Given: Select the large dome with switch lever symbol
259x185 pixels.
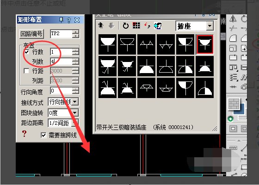Looking at the screenshot, I should click(107, 88).
